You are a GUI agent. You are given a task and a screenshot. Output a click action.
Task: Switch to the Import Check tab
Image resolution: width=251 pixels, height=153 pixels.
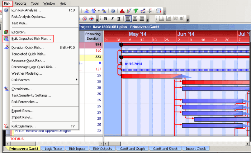click(x=196, y=149)
